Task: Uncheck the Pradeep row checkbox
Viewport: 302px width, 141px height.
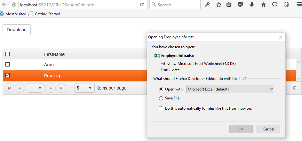Action: point(8,75)
